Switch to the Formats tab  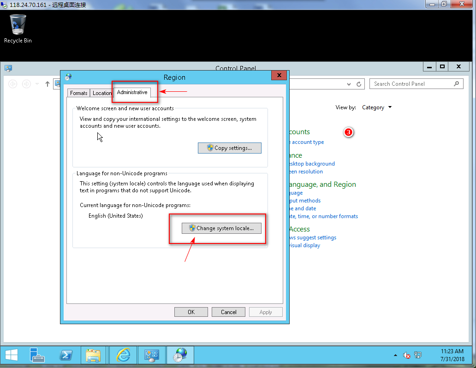(78, 93)
